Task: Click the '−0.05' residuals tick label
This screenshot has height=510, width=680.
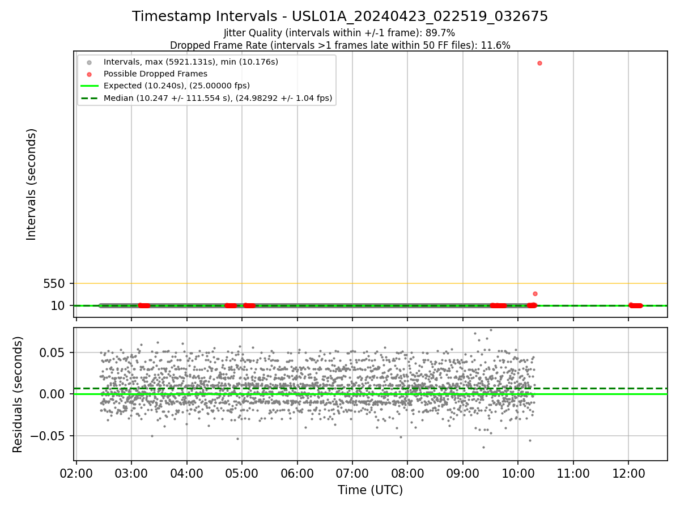Action: pyautogui.click(x=48, y=436)
